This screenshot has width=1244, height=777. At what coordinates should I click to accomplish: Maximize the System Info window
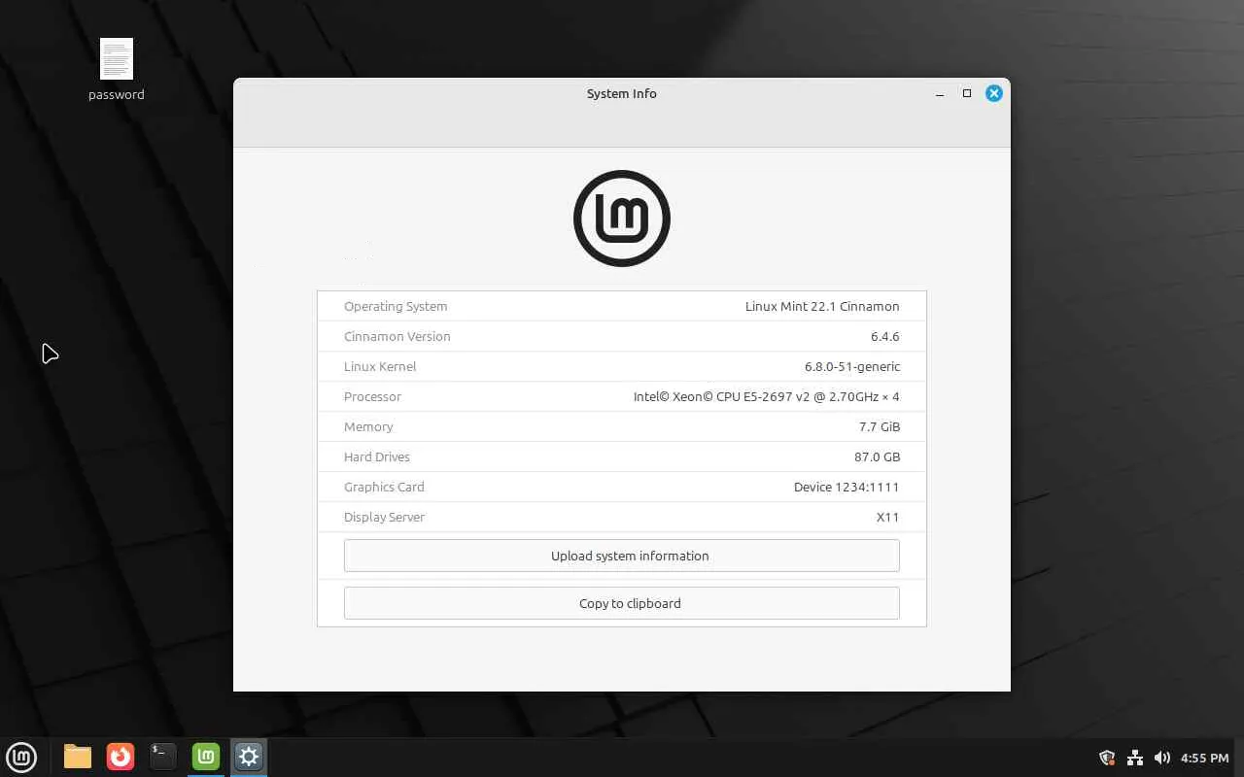pos(967,93)
